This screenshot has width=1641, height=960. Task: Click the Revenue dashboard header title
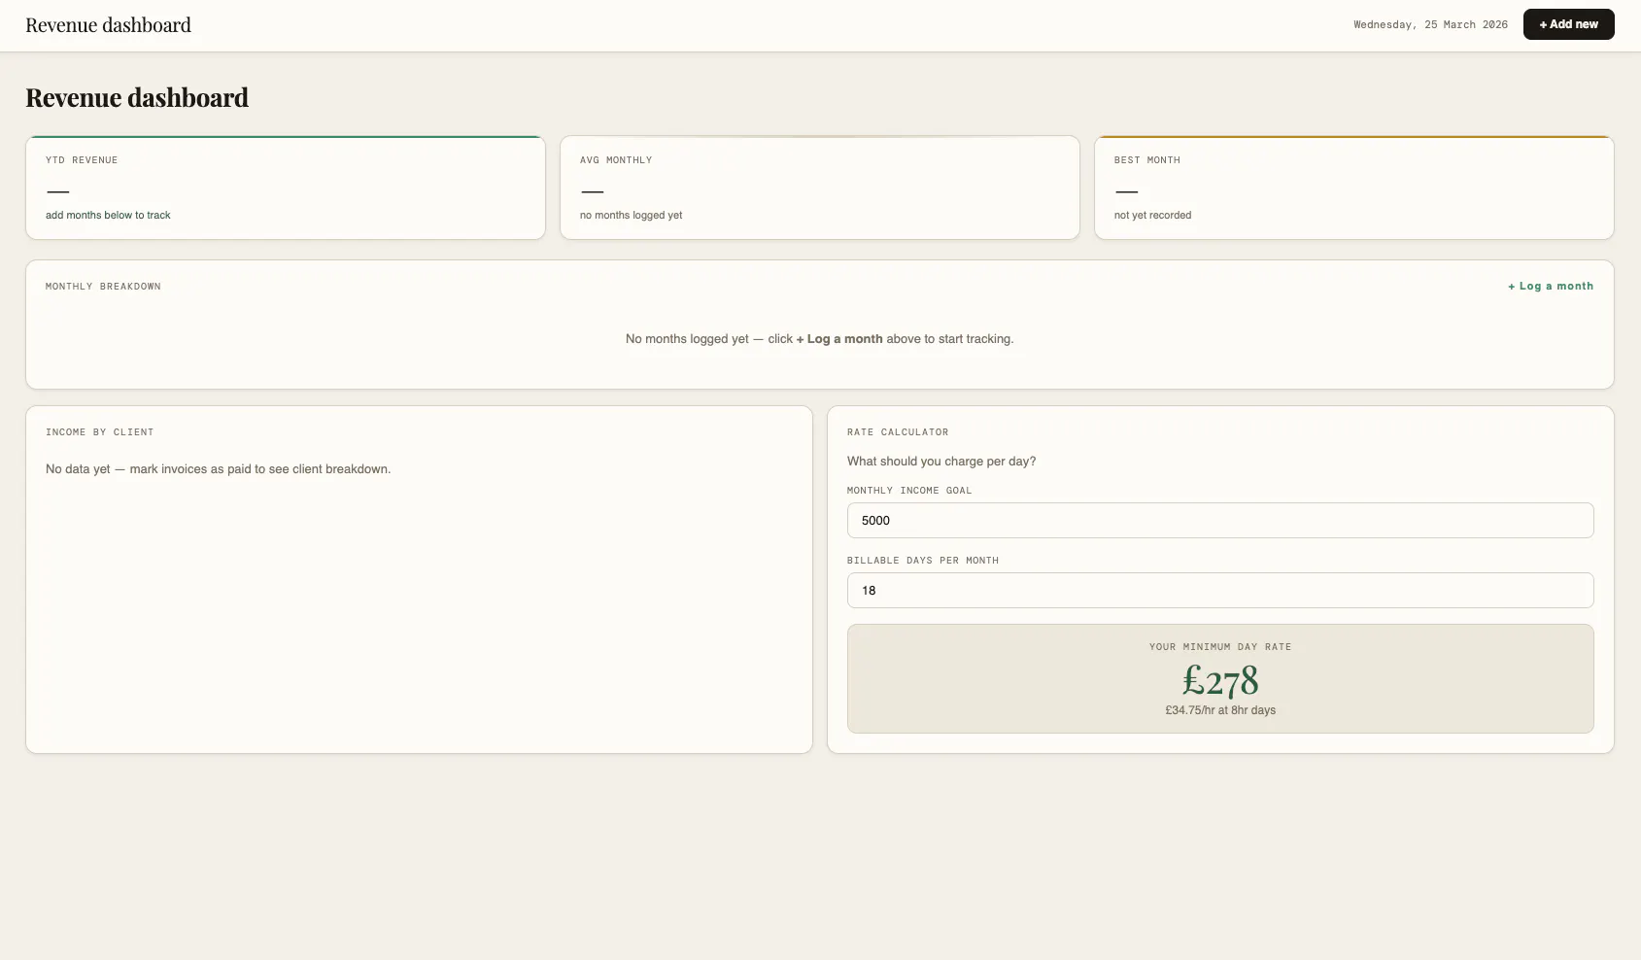click(x=108, y=25)
